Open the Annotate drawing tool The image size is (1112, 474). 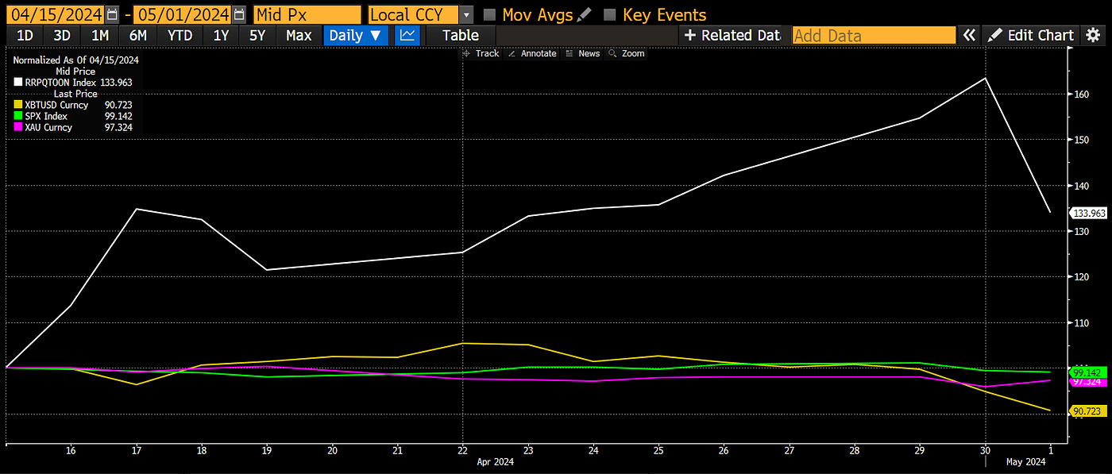(531, 53)
